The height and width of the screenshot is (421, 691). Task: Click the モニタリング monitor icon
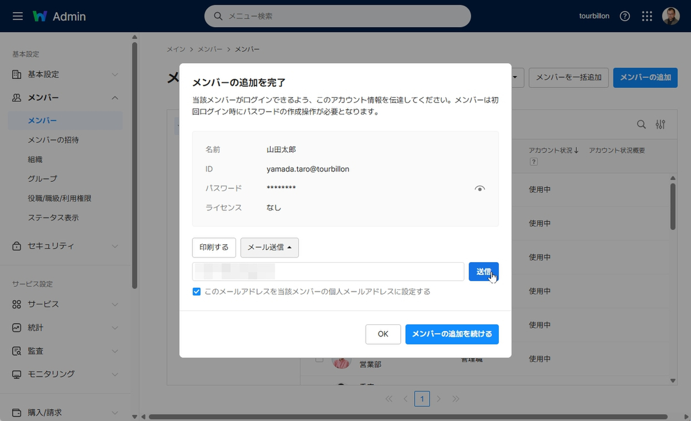point(17,374)
